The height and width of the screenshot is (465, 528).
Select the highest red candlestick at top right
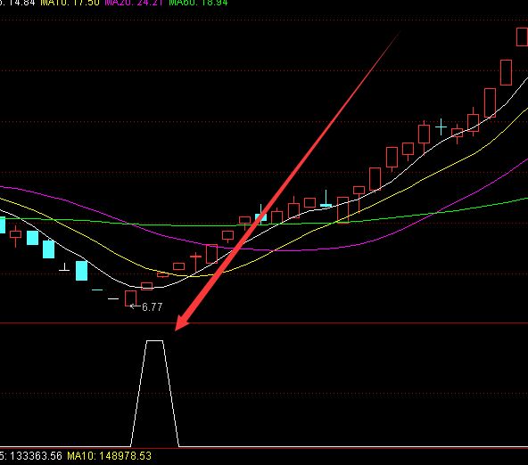pos(523,37)
